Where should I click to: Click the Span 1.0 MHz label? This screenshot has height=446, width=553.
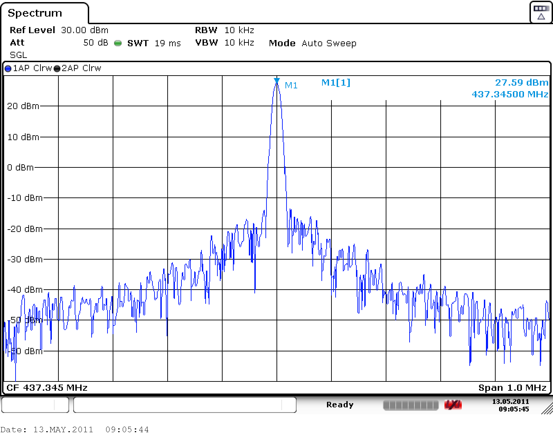512,388
